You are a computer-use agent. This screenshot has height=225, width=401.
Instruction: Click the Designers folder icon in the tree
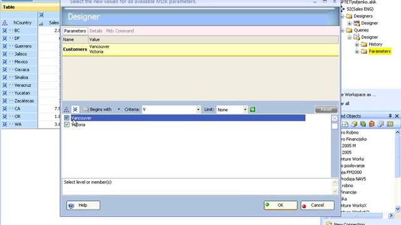click(x=349, y=16)
